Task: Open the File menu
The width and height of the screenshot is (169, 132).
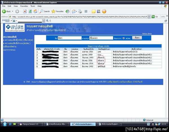Action: pos(4,6)
